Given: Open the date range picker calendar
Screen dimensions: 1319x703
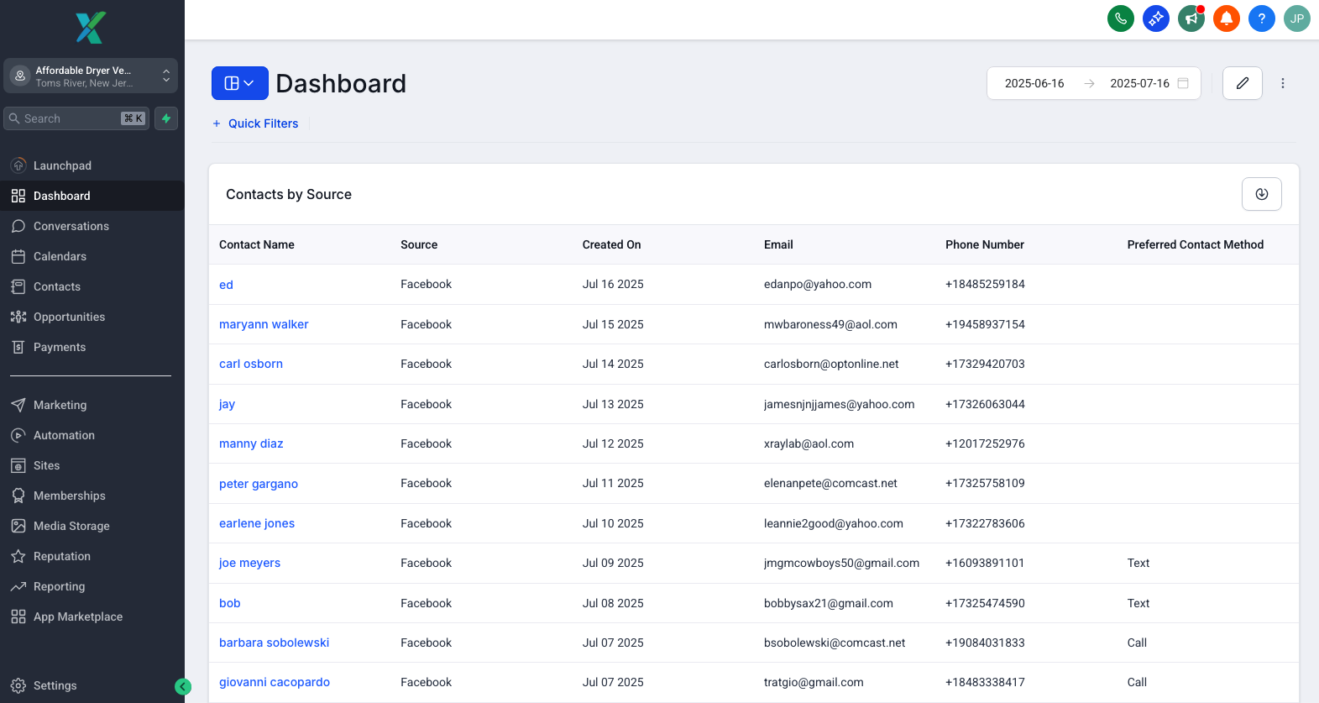Looking at the screenshot, I should point(1182,83).
